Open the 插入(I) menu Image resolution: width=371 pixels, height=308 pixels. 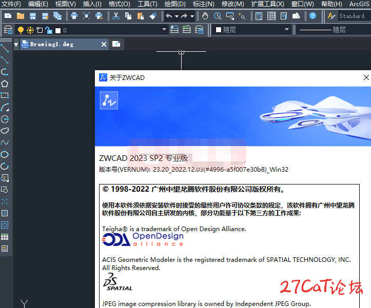pyautogui.click(x=92, y=4)
